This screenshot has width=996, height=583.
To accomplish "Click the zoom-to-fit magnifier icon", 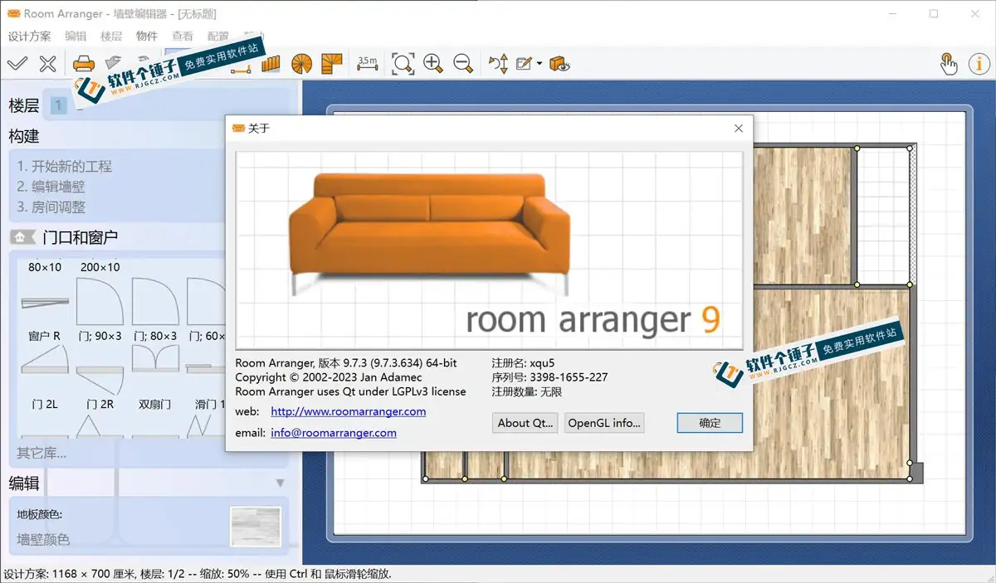I will 403,63.
